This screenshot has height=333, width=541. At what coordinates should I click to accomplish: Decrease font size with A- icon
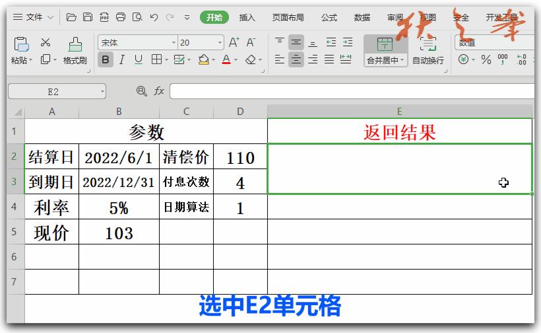(x=251, y=42)
